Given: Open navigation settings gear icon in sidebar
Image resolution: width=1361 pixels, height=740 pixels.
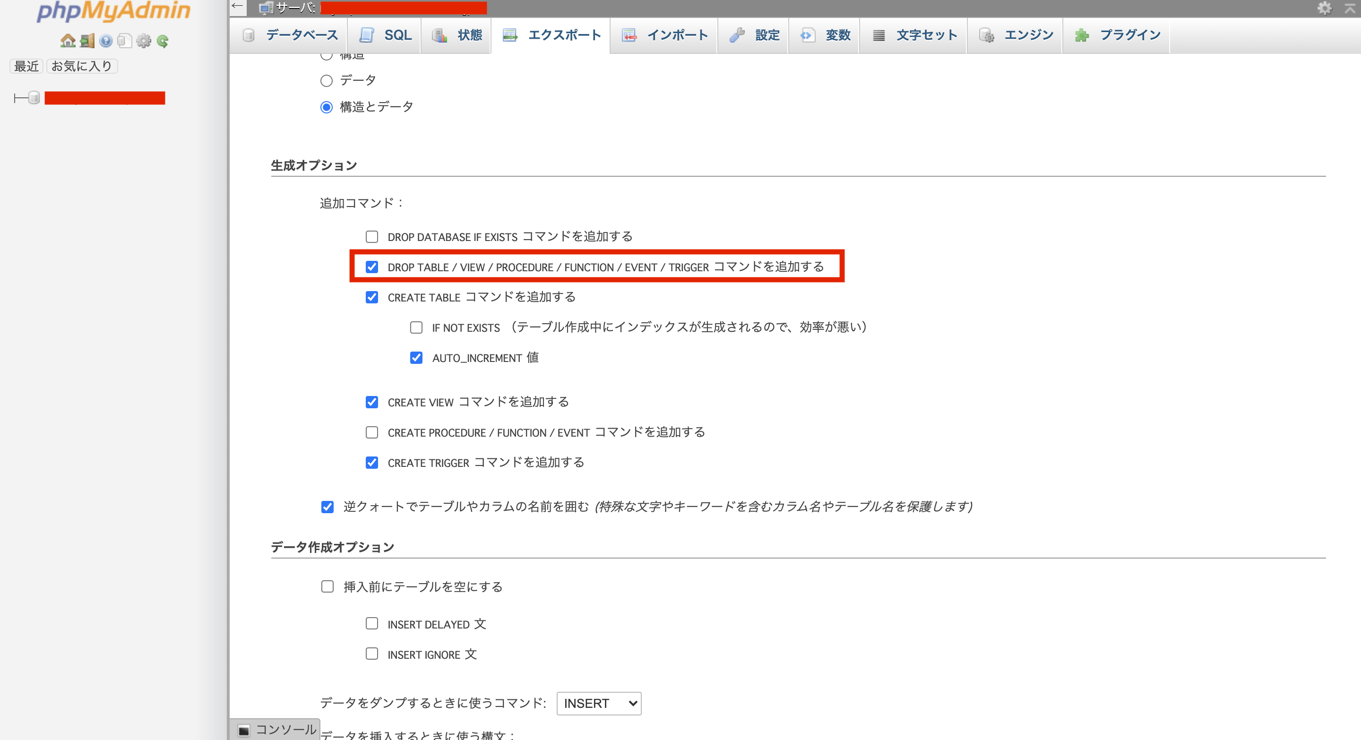Looking at the screenshot, I should pyautogui.click(x=144, y=41).
